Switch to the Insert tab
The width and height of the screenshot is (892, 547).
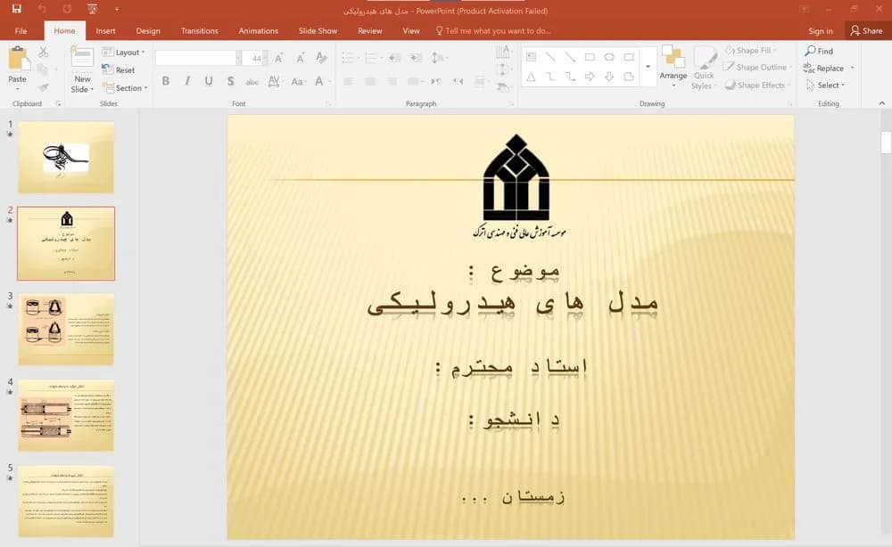105,30
